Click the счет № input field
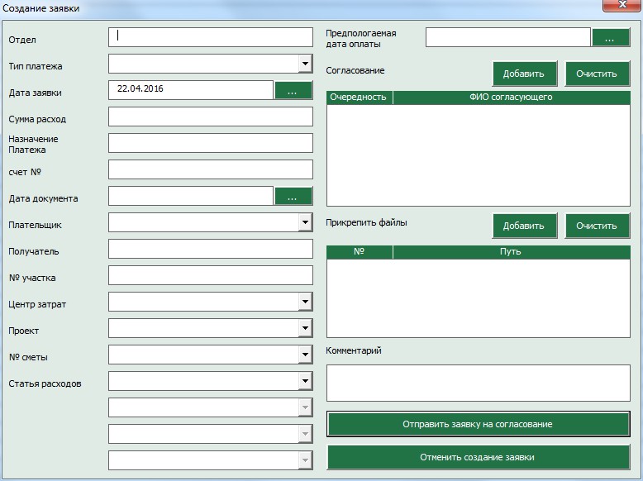Image resolution: width=643 pixels, height=481 pixels. 211,169
